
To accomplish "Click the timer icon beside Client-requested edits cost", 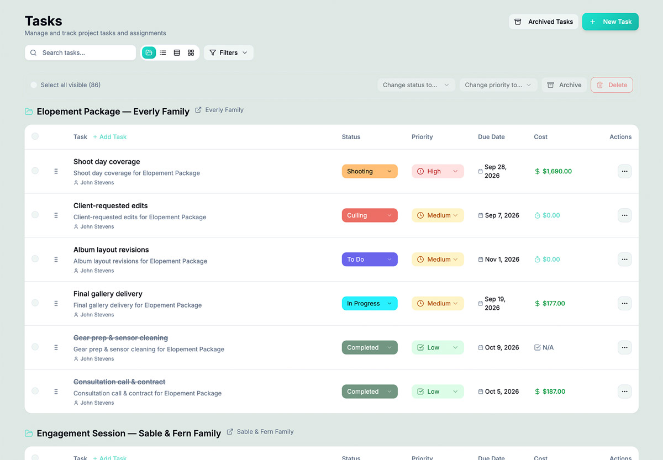I will point(537,215).
